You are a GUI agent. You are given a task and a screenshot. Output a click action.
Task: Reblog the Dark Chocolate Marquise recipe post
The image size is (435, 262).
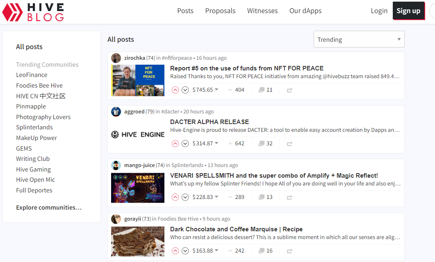point(289,251)
